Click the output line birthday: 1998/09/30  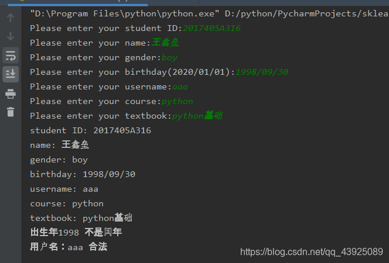(83, 174)
